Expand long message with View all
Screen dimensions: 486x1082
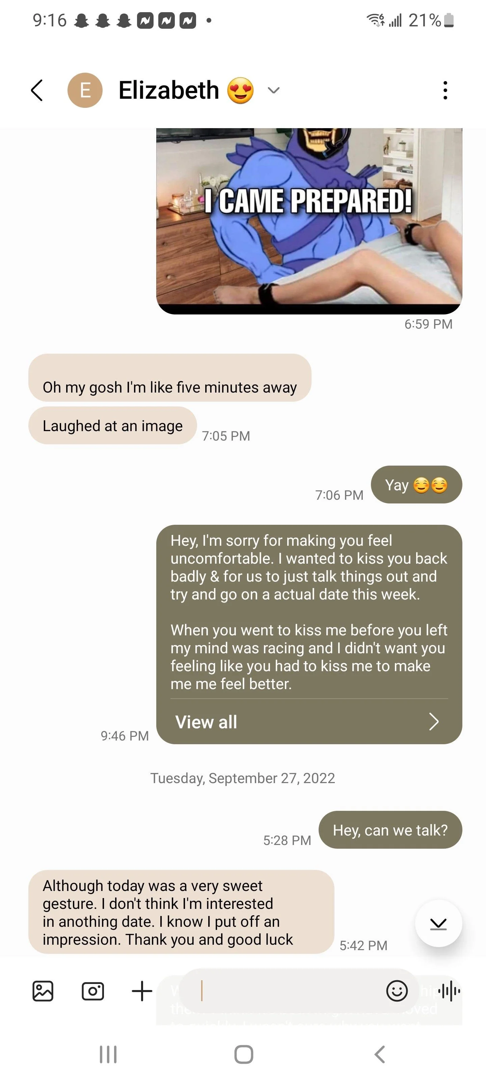click(309, 722)
